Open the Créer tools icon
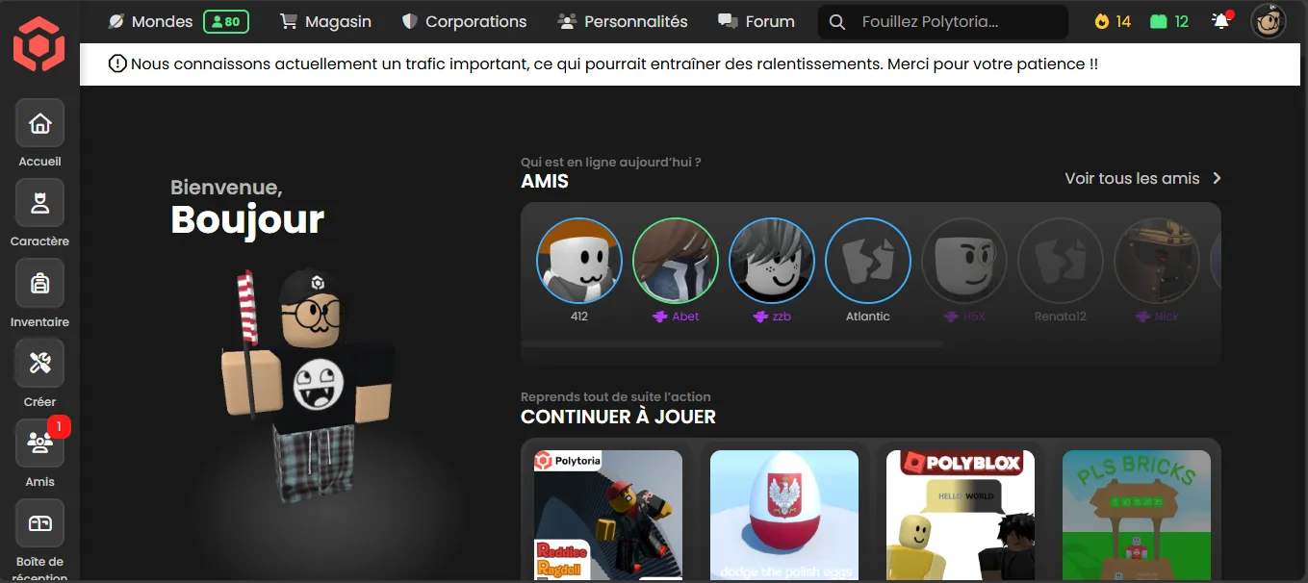The height and width of the screenshot is (583, 1308). tap(39, 363)
